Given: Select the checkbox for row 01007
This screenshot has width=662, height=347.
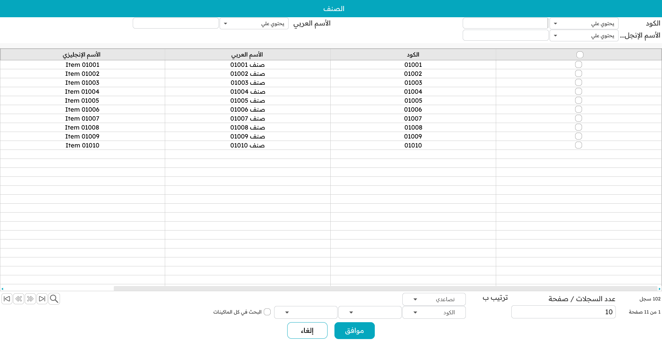Looking at the screenshot, I should pyautogui.click(x=579, y=118).
